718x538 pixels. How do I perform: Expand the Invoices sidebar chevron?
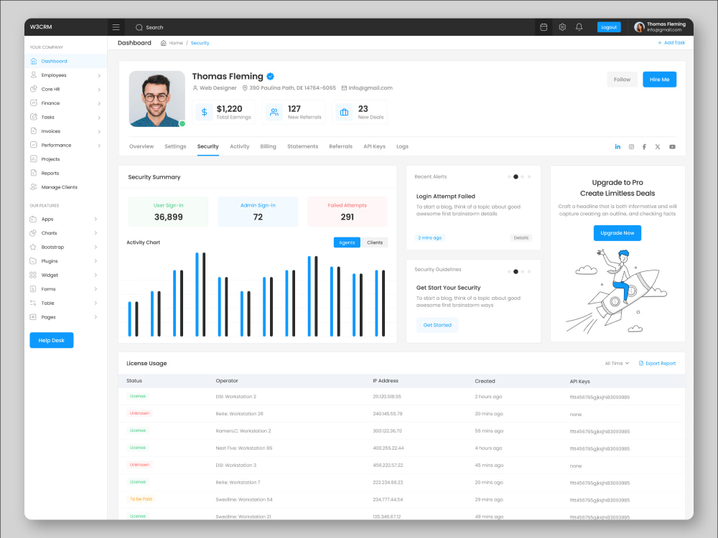pos(99,132)
